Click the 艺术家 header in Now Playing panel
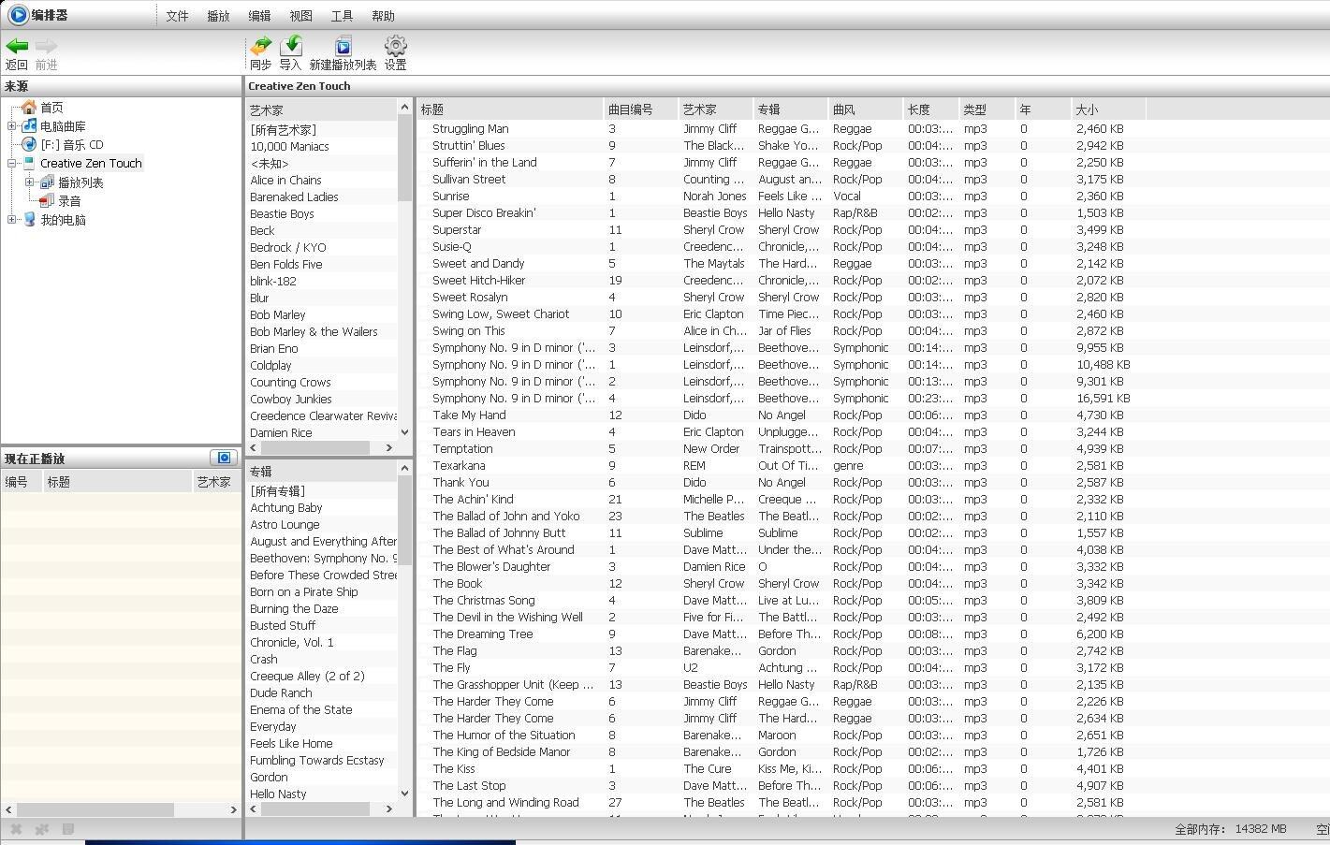The width and height of the screenshot is (1330, 845). [215, 482]
